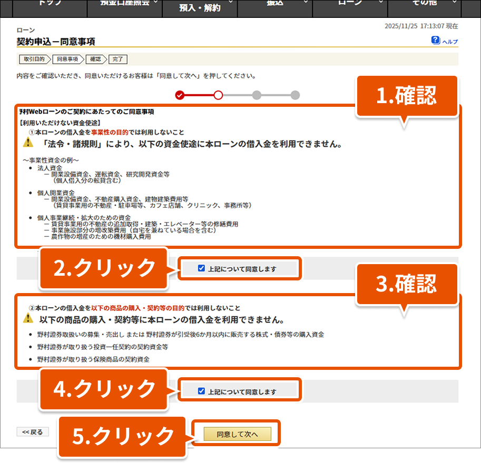This screenshot has width=481, height=463.
Task: Click the last gray progress step dot
Action: pos(295,95)
